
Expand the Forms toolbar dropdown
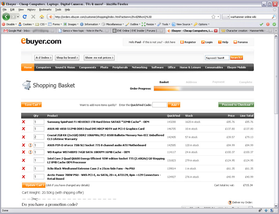click(55, 24)
